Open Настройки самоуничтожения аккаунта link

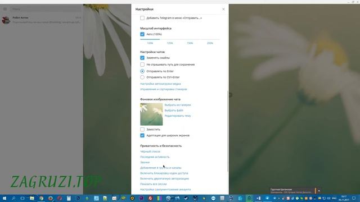point(165,190)
